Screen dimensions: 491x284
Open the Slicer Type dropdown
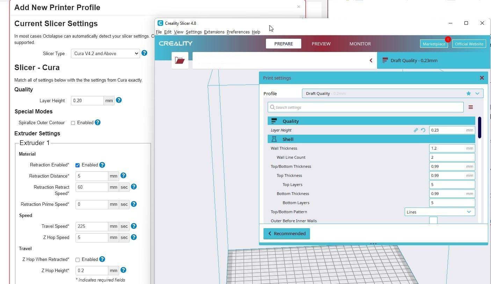(x=105, y=53)
